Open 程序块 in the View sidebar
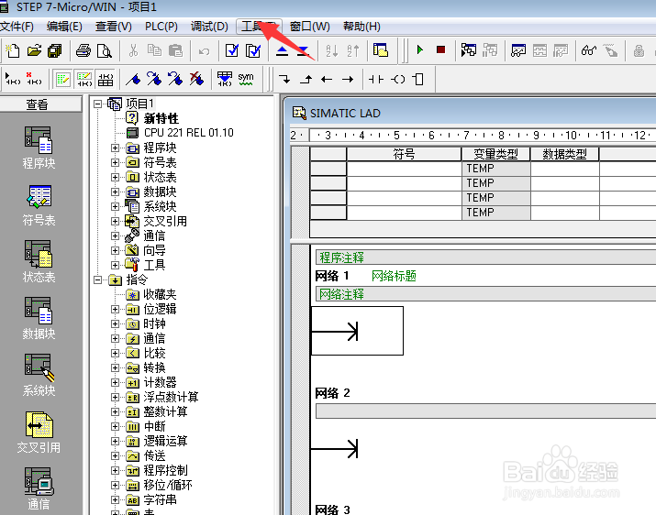656x515 pixels. point(39,148)
